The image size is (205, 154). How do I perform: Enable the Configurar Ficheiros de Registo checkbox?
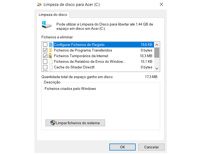point(45,45)
